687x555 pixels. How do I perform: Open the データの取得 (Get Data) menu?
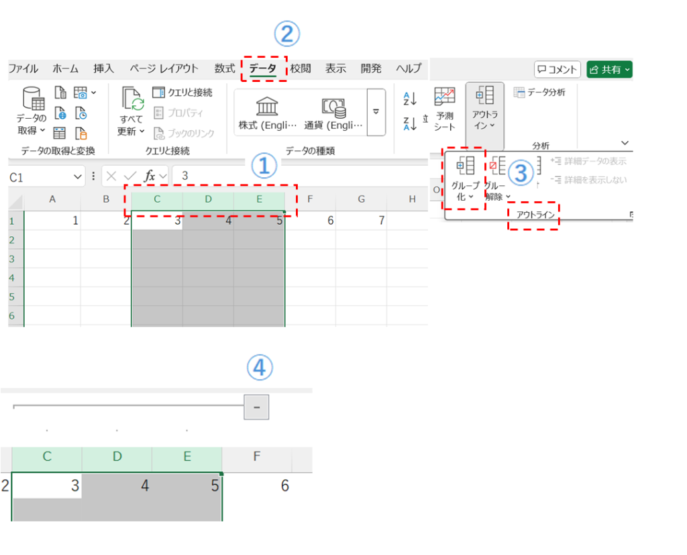[32, 111]
